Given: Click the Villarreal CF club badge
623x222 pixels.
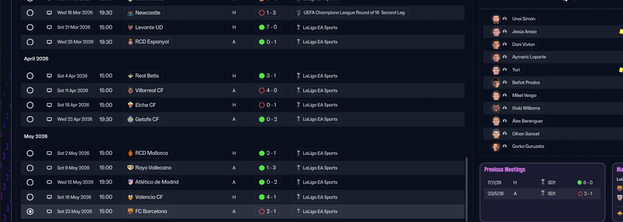Looking at the screenshot, I should (x=130, y=90).
